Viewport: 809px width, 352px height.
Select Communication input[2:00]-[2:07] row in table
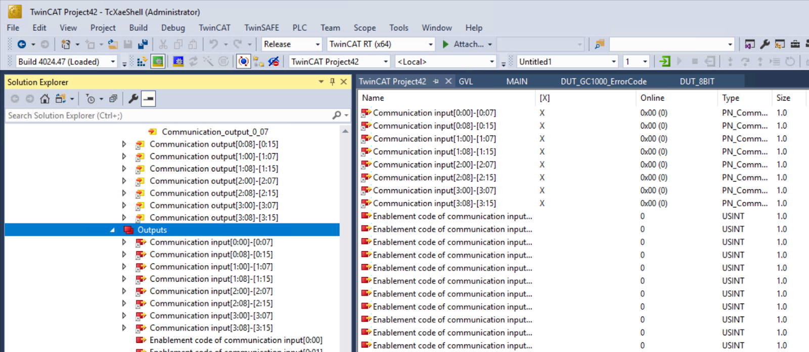point(434,165)
